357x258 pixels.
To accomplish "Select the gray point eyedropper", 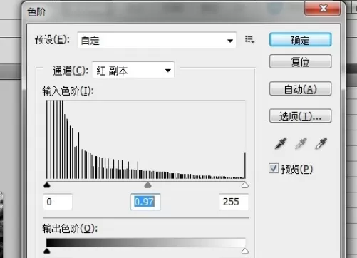I will (x=301, y=143).
